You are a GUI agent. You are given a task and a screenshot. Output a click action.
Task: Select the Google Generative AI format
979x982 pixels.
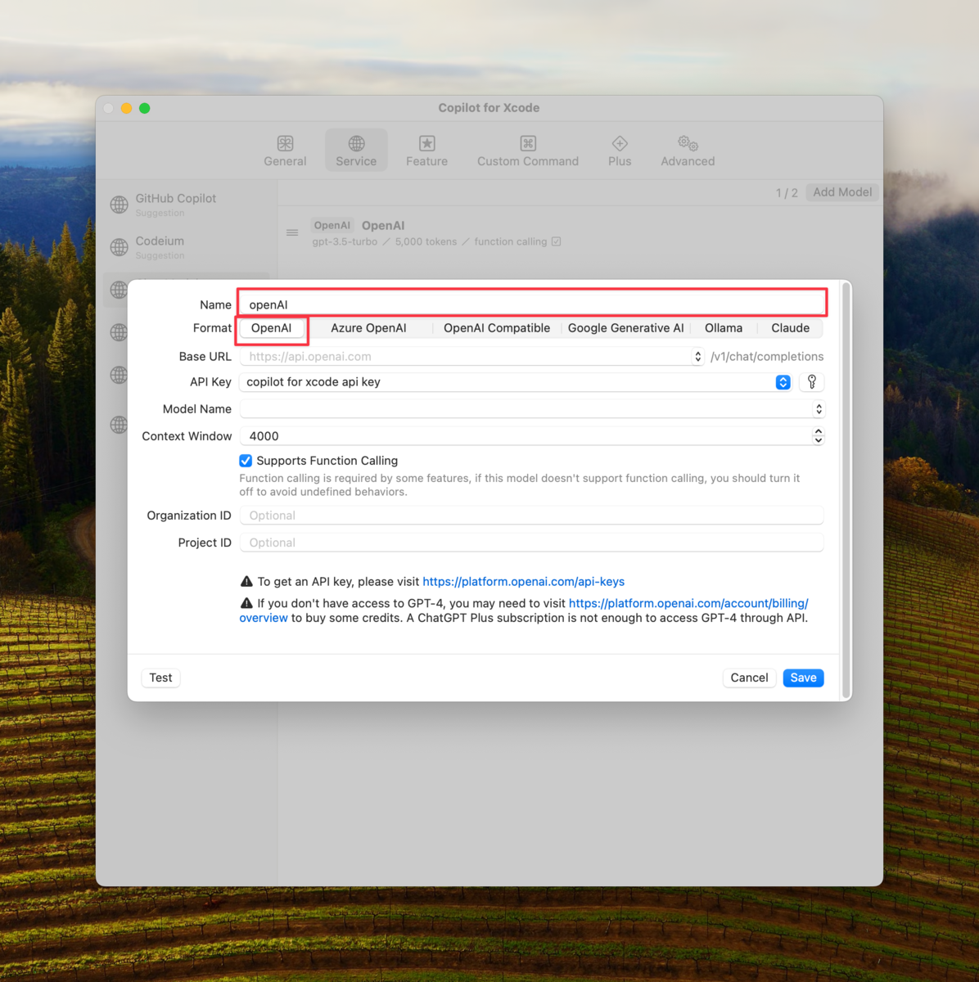tap(626, 328)
